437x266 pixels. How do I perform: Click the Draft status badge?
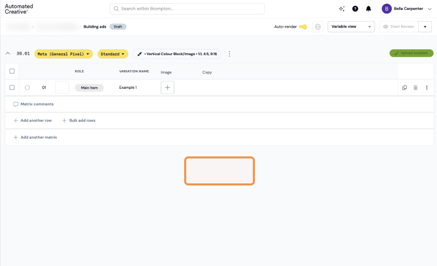coord(118,26)
